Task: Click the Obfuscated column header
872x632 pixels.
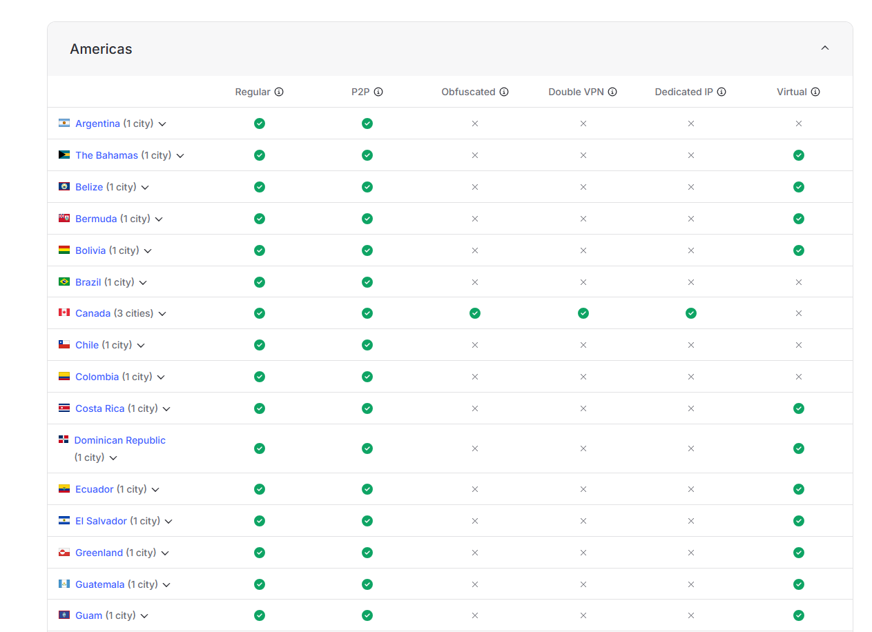Action: [x=468, y=92]
